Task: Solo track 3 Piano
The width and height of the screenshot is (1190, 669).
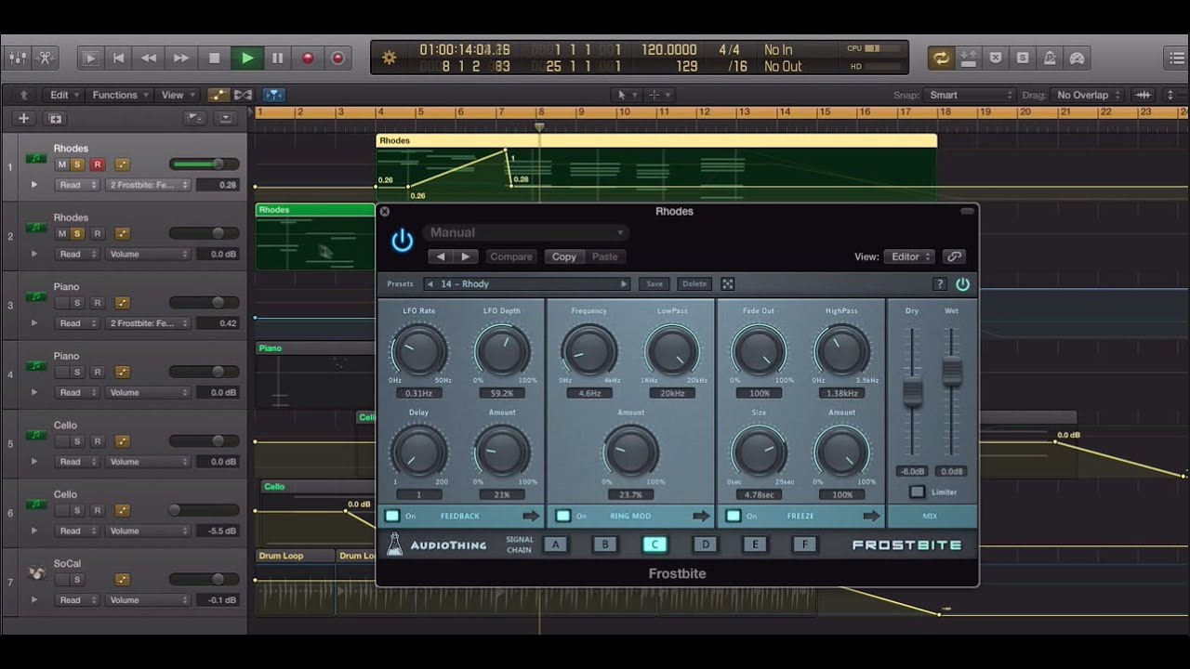Action: point(78,303)
